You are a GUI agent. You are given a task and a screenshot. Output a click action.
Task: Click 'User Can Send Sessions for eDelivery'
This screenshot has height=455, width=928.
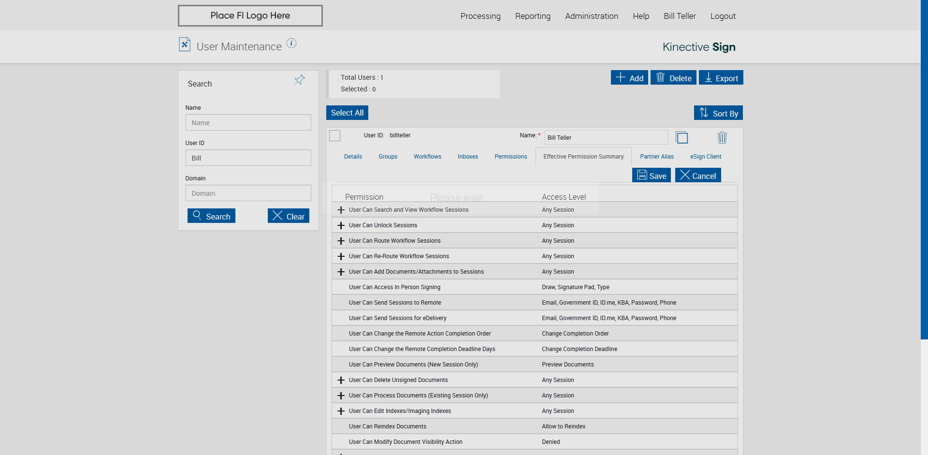click(x=398, y=318)
